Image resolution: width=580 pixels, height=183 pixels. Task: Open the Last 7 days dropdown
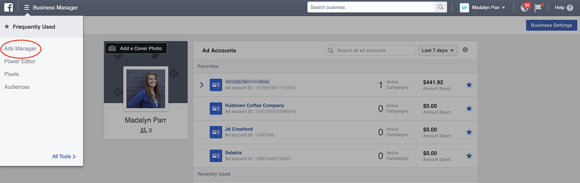coord(438,50)
